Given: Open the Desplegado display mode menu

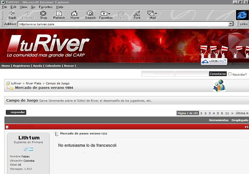Looking at the screenshot, I should pos(240,120).
